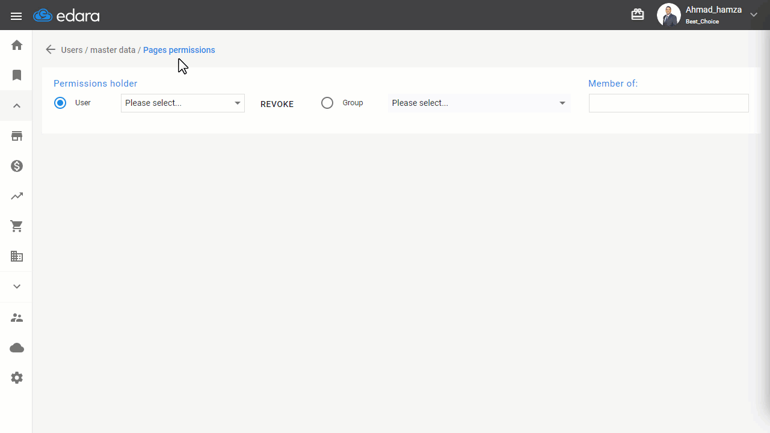Expand the Ahmad_hamza account menu chevron
Image resolution: width=770 pixels, height=433 pixels.
(x=754, y=15)
